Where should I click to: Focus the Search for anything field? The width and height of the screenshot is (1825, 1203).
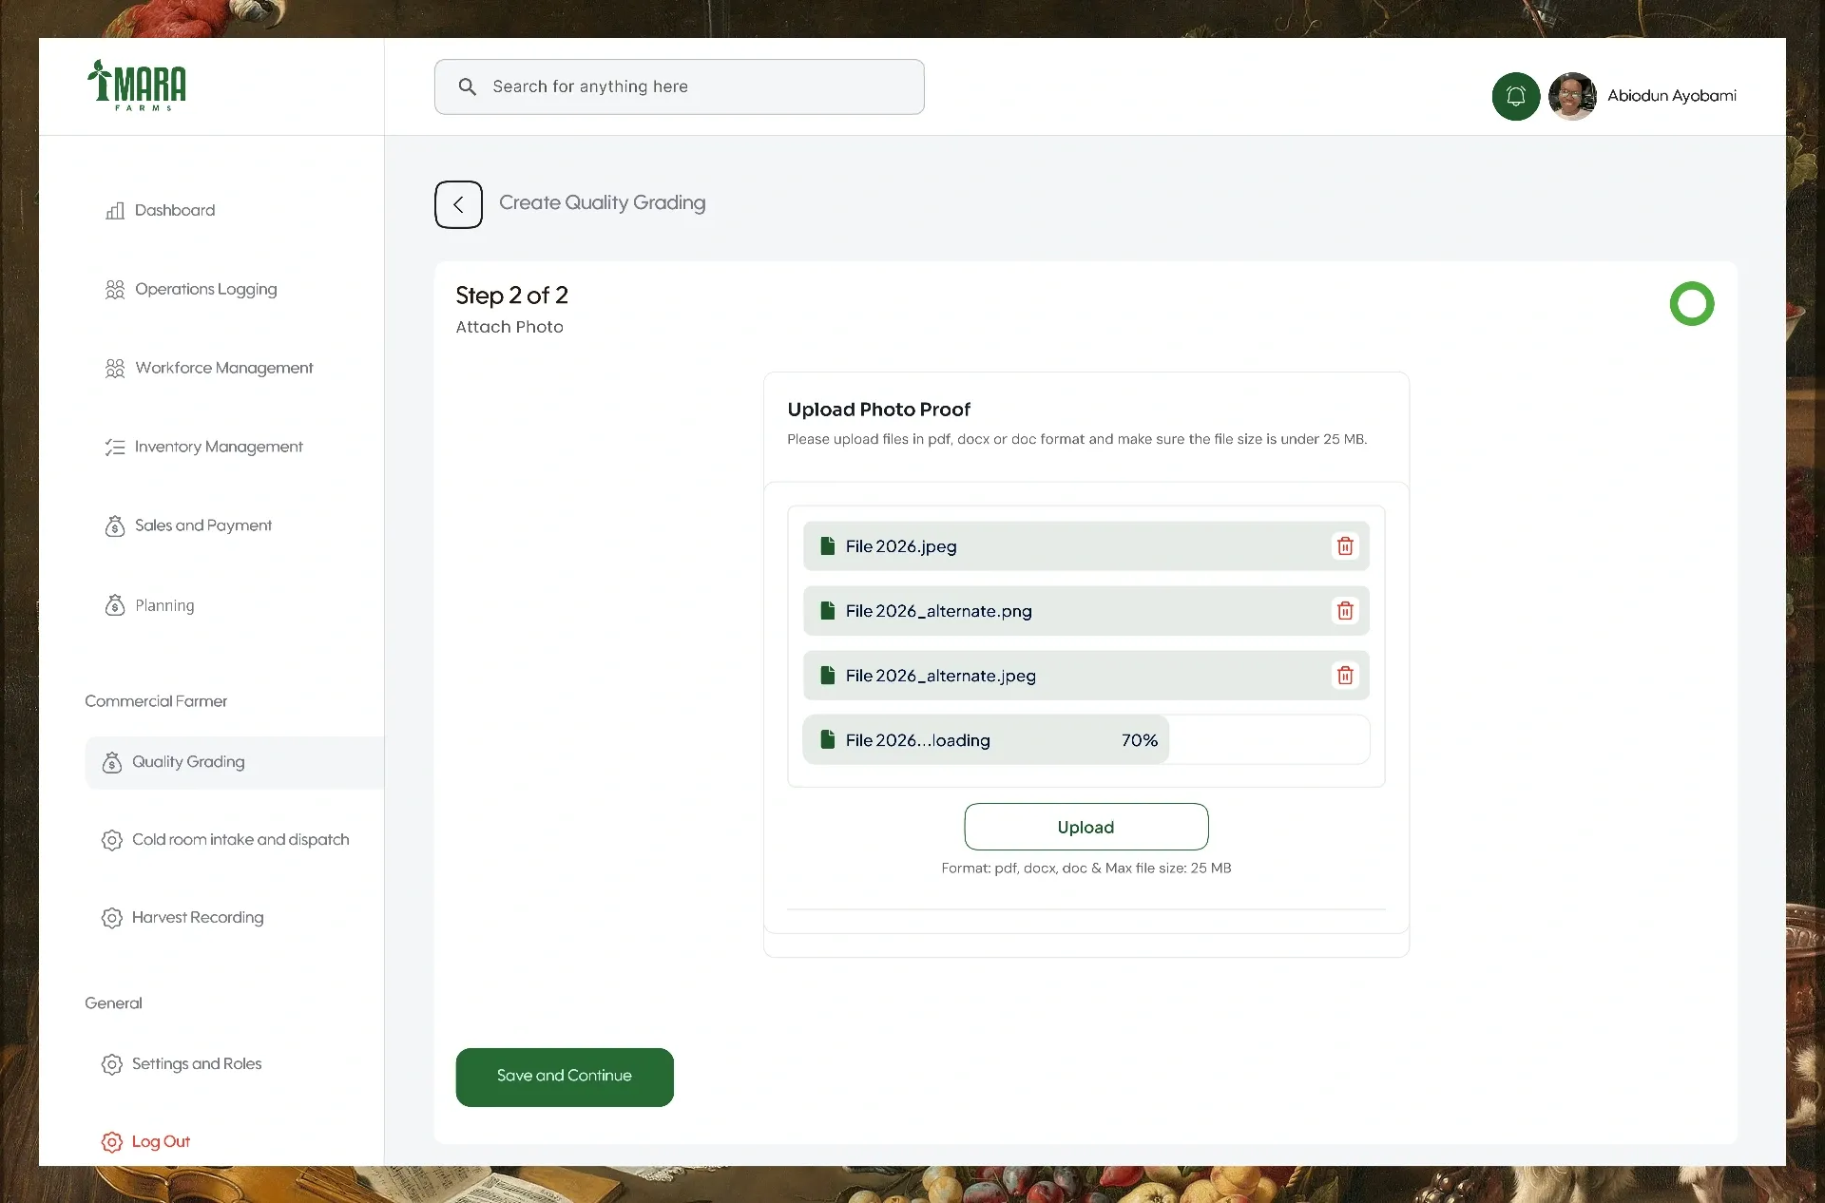(679, 86)
